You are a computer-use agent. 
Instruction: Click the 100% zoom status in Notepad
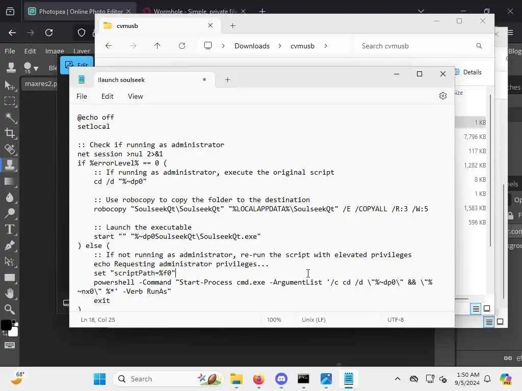274,320
